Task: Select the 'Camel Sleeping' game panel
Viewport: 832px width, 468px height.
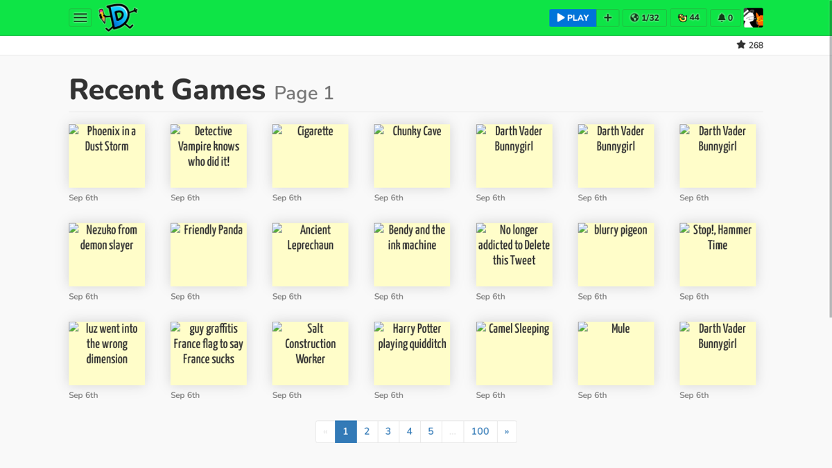Action: [514, 353]
